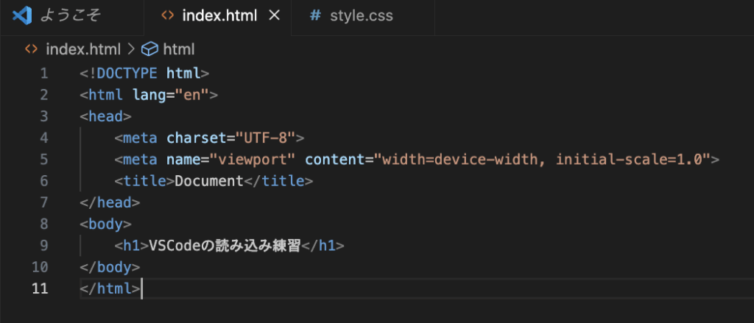Click line number 9 in the gutter
The width and height of the screenshot is (754, 323).
[44, 246]
